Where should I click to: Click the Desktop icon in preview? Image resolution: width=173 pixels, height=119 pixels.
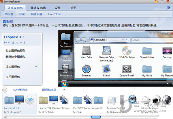tap(167, 51)
